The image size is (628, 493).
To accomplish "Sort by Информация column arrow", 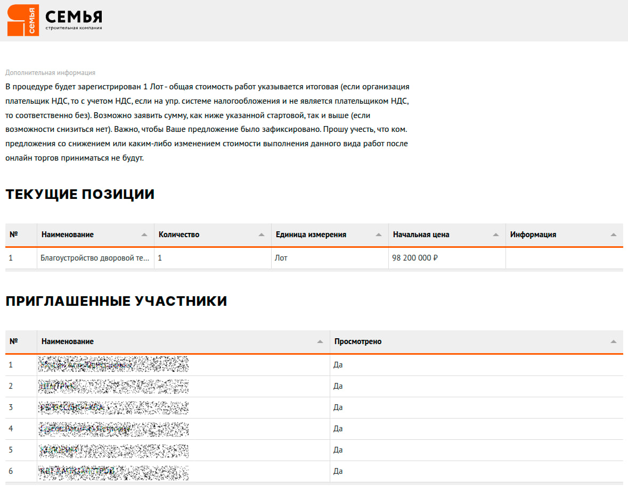I will 613,235.
